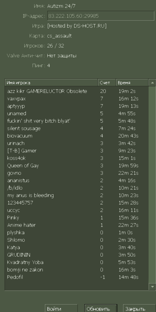156x312 pixels.
Task: Click the scroll down arrow in player list
Action: click(152, 286)
